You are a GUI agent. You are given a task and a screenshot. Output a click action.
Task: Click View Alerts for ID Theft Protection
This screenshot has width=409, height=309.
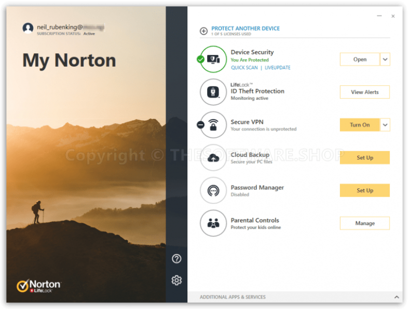point(365,92)
